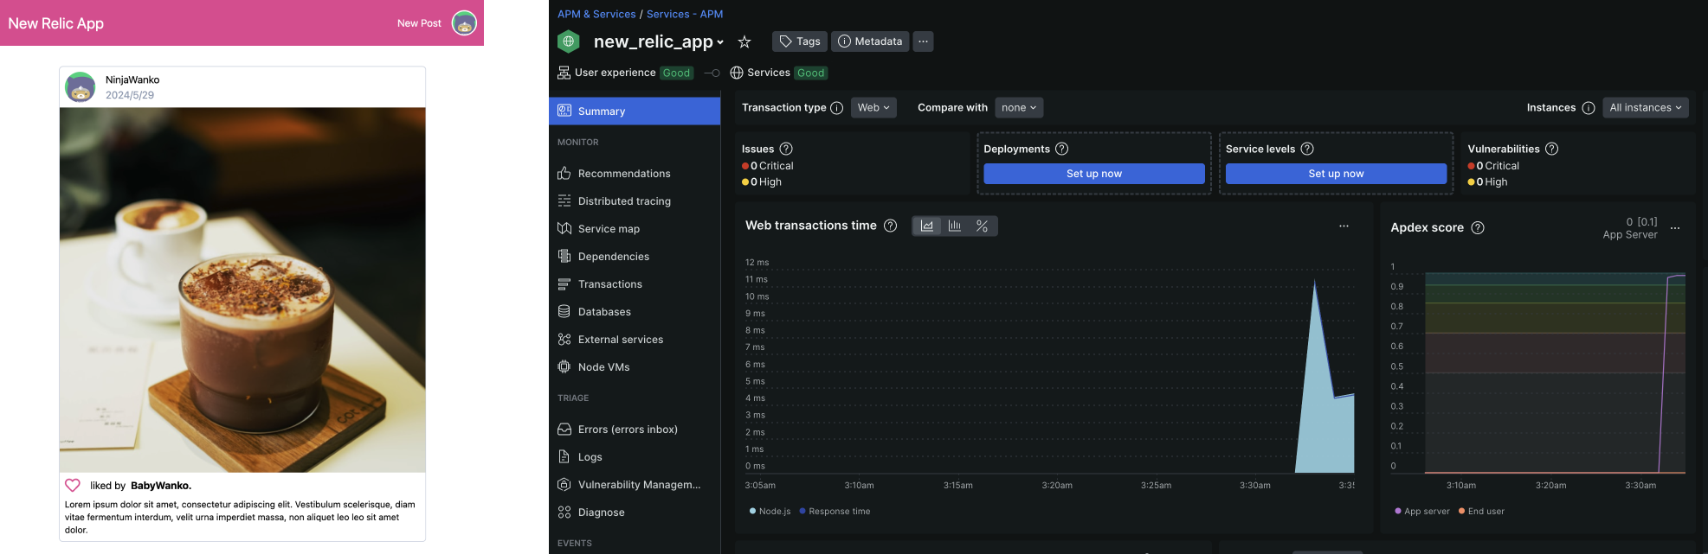The height and width of the screenshot is (554, 1708).
Task: Open the Issues help icon
Action: (x=786, y=149)
